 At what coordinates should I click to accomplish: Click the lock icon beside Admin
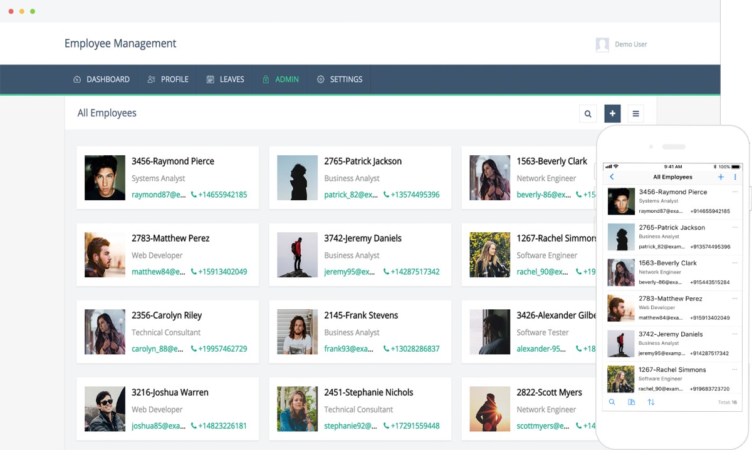tap(266, 79)
